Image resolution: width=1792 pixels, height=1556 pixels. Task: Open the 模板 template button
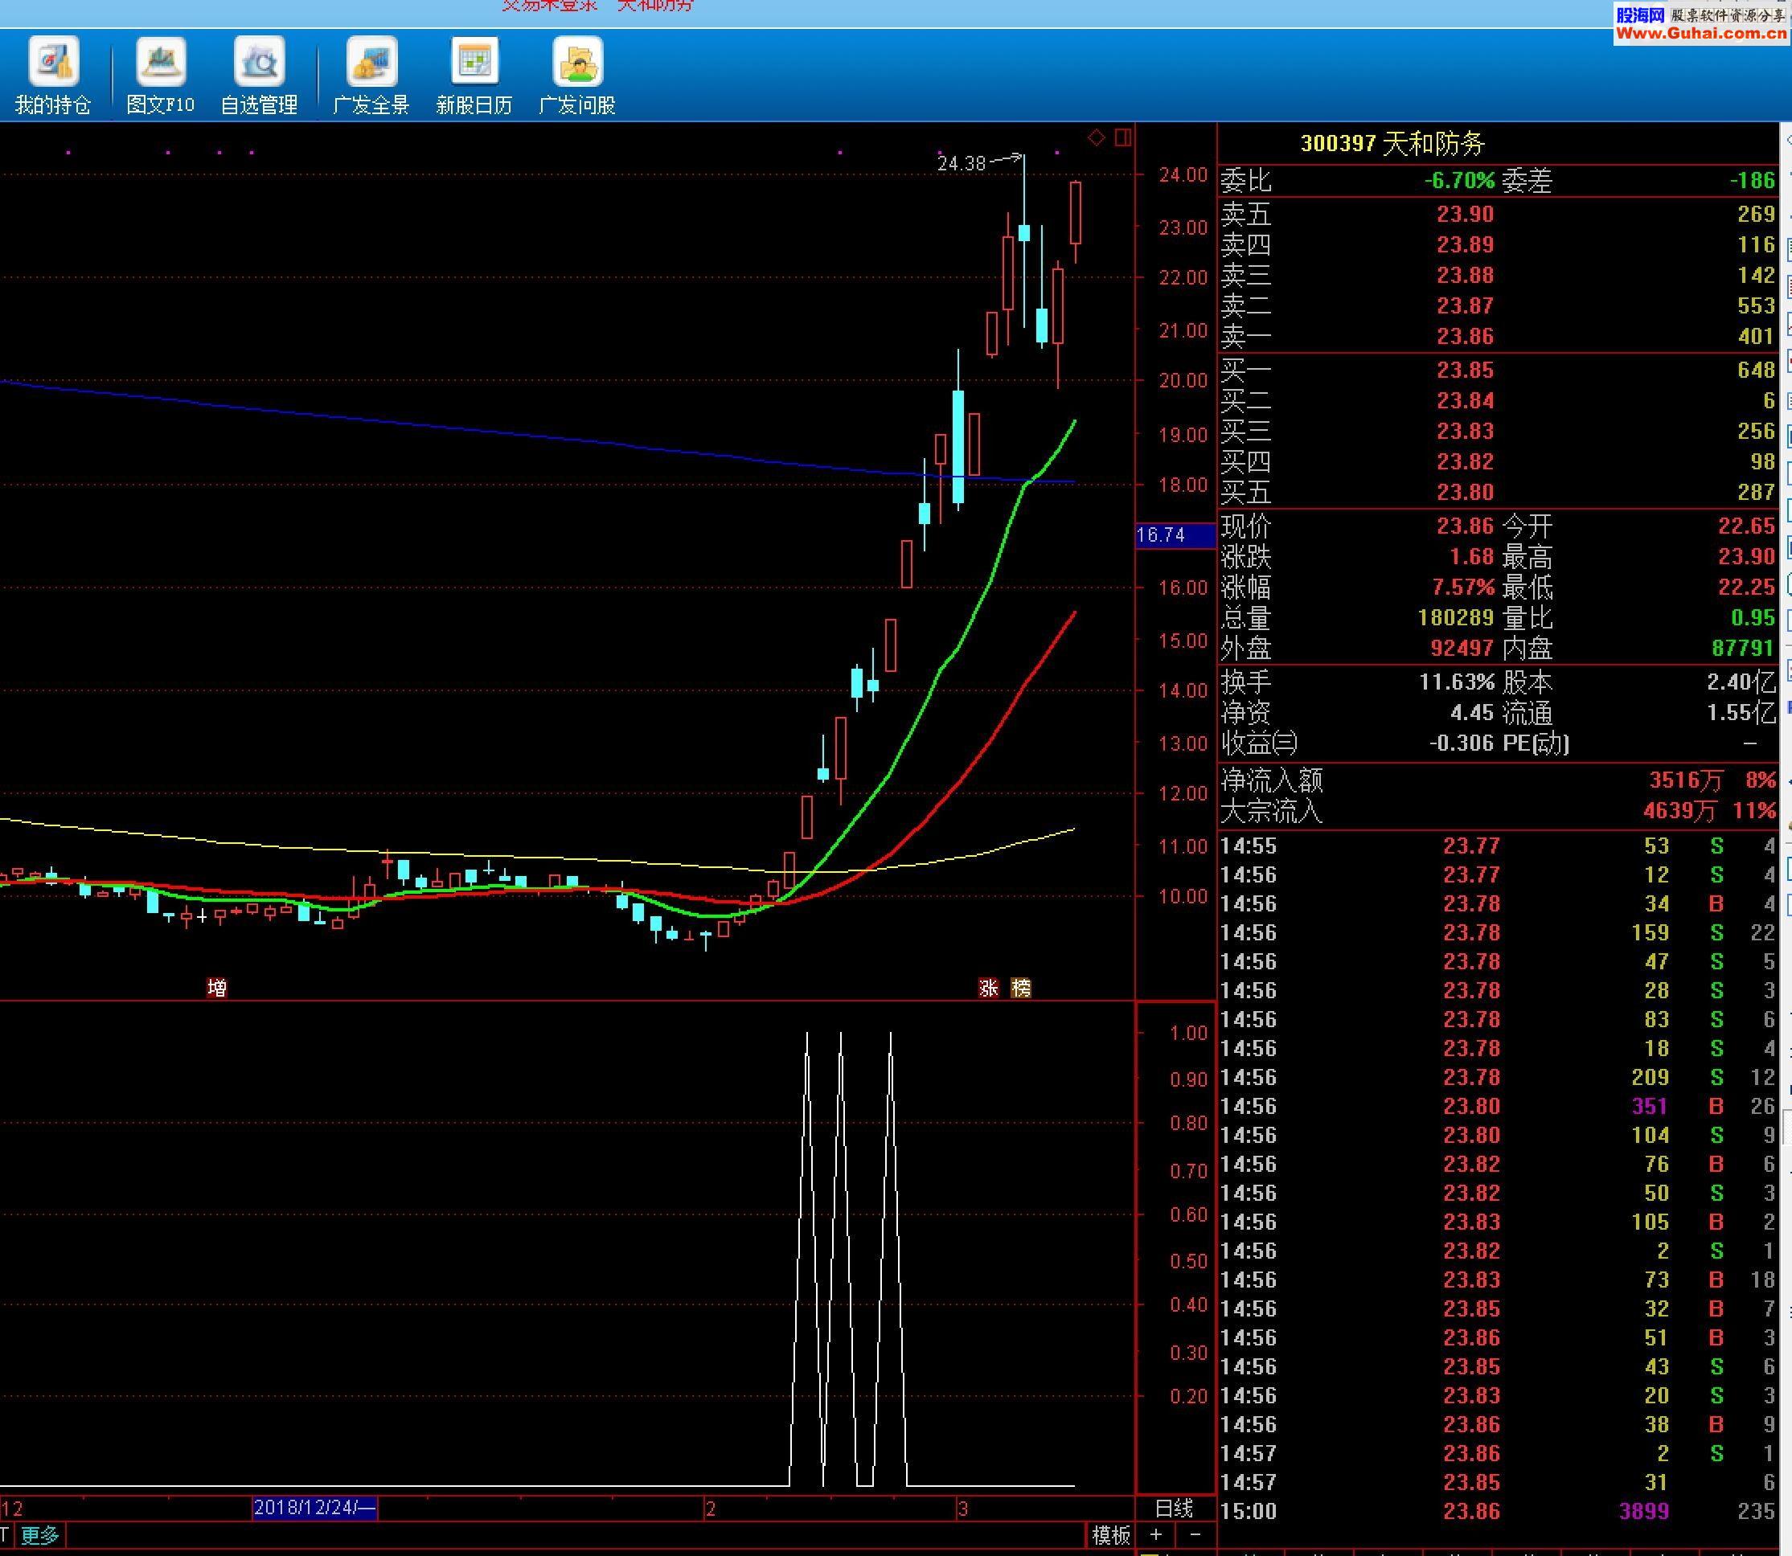[x=1111, y=1535]
